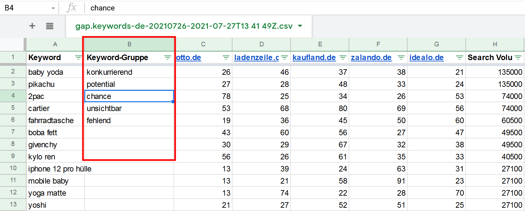Screen dimensions: 525x211
Task: Open filter icon in otto.de header
Action: click(226, 58)
